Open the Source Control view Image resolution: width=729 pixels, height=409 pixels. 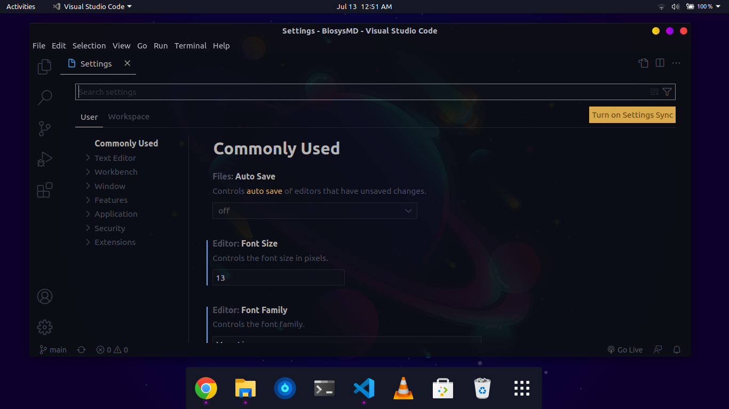click(45, 128)
